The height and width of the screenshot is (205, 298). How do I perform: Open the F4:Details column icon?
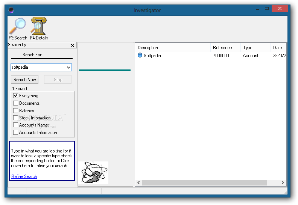[x=39, y=29]
